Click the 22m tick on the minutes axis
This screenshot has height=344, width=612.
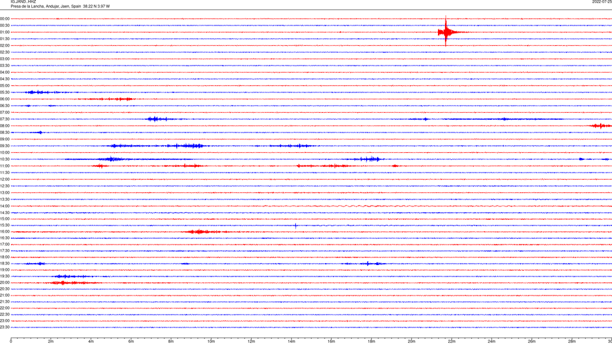[451, 341]
